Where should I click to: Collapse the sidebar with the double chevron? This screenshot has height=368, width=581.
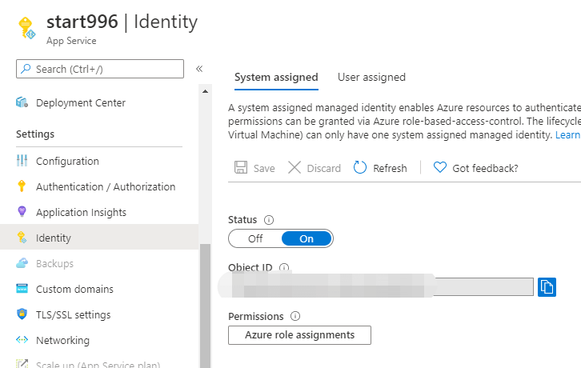(x=199, y=69)
